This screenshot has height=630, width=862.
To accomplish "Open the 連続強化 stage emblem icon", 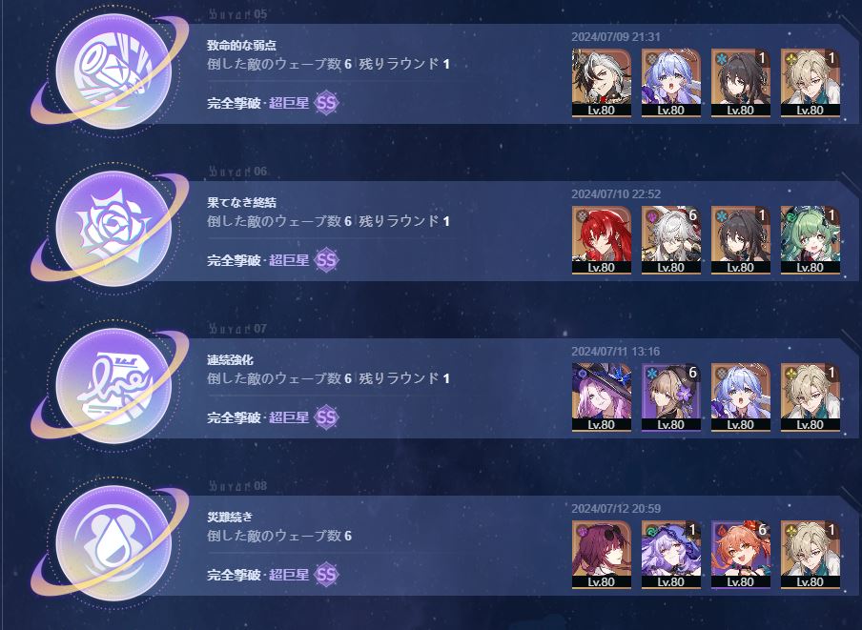I will click(113, 386).
